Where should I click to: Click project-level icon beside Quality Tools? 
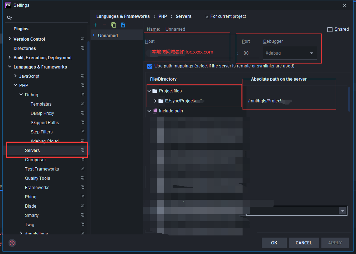(x=83, y=178)
